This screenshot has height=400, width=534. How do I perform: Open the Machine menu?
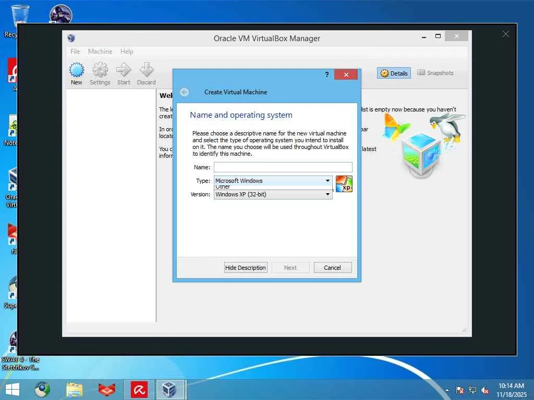[100, 52]
